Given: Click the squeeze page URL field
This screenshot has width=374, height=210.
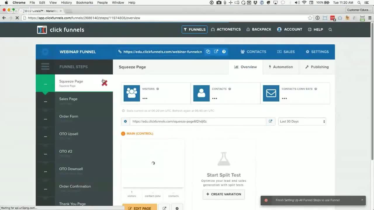Looking at the screenshot, I should pyautogui.click(x=198, y=121).
